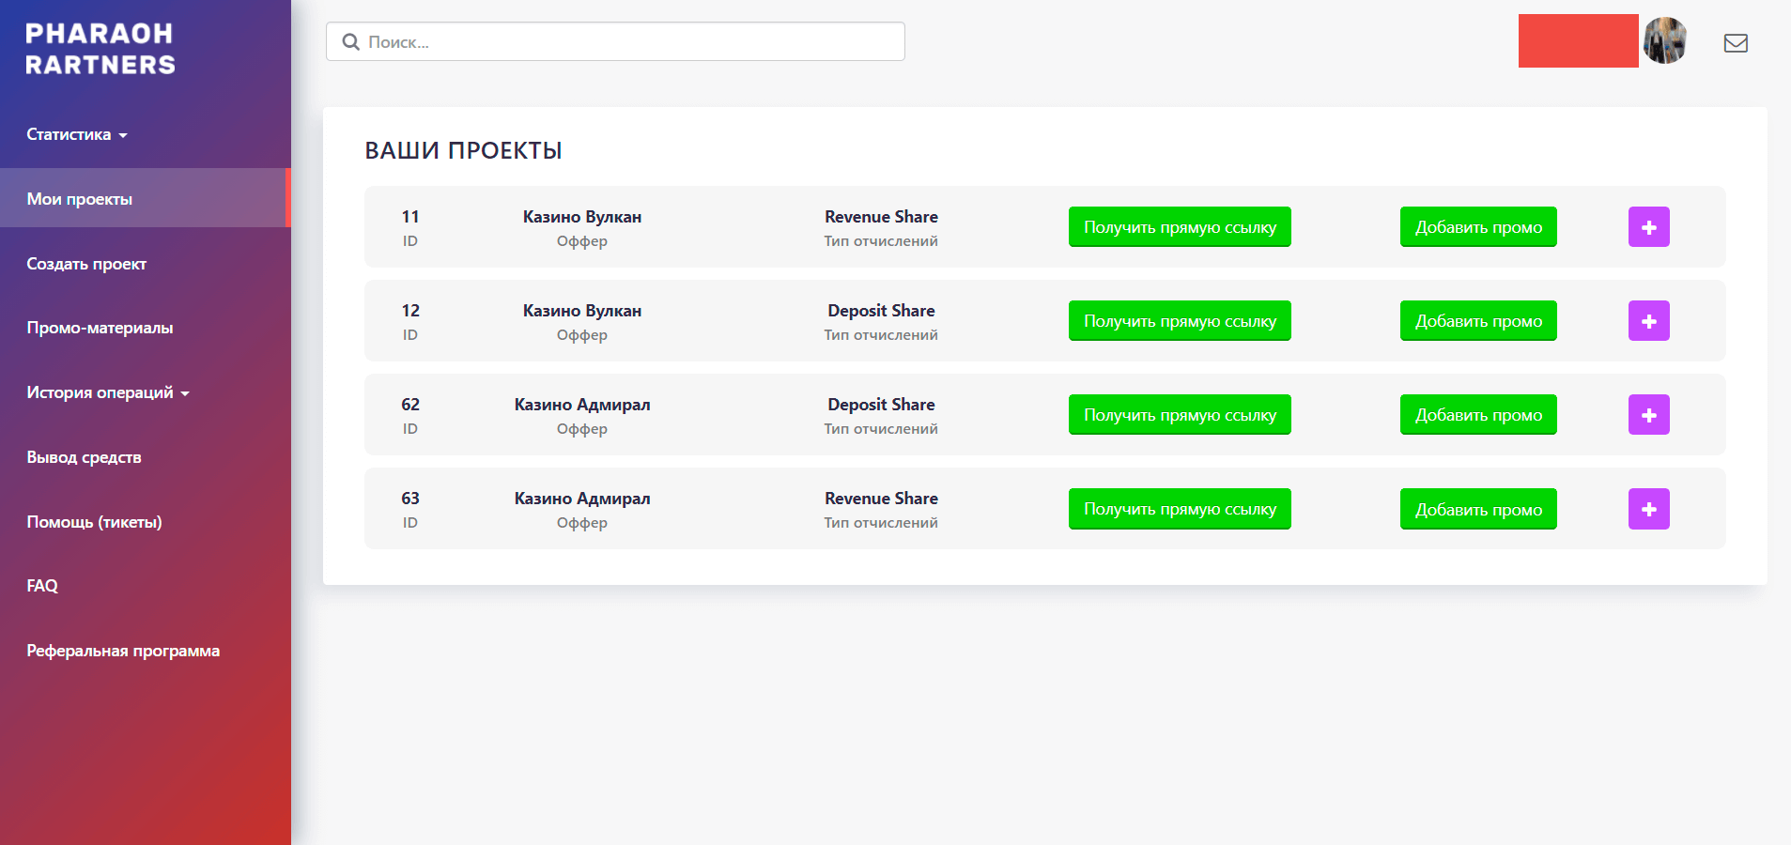Image resolution: width=1791 pixels, height=845 pixels.
Task: Click Добавить промо for project 12
Action: pos(1478,321)
